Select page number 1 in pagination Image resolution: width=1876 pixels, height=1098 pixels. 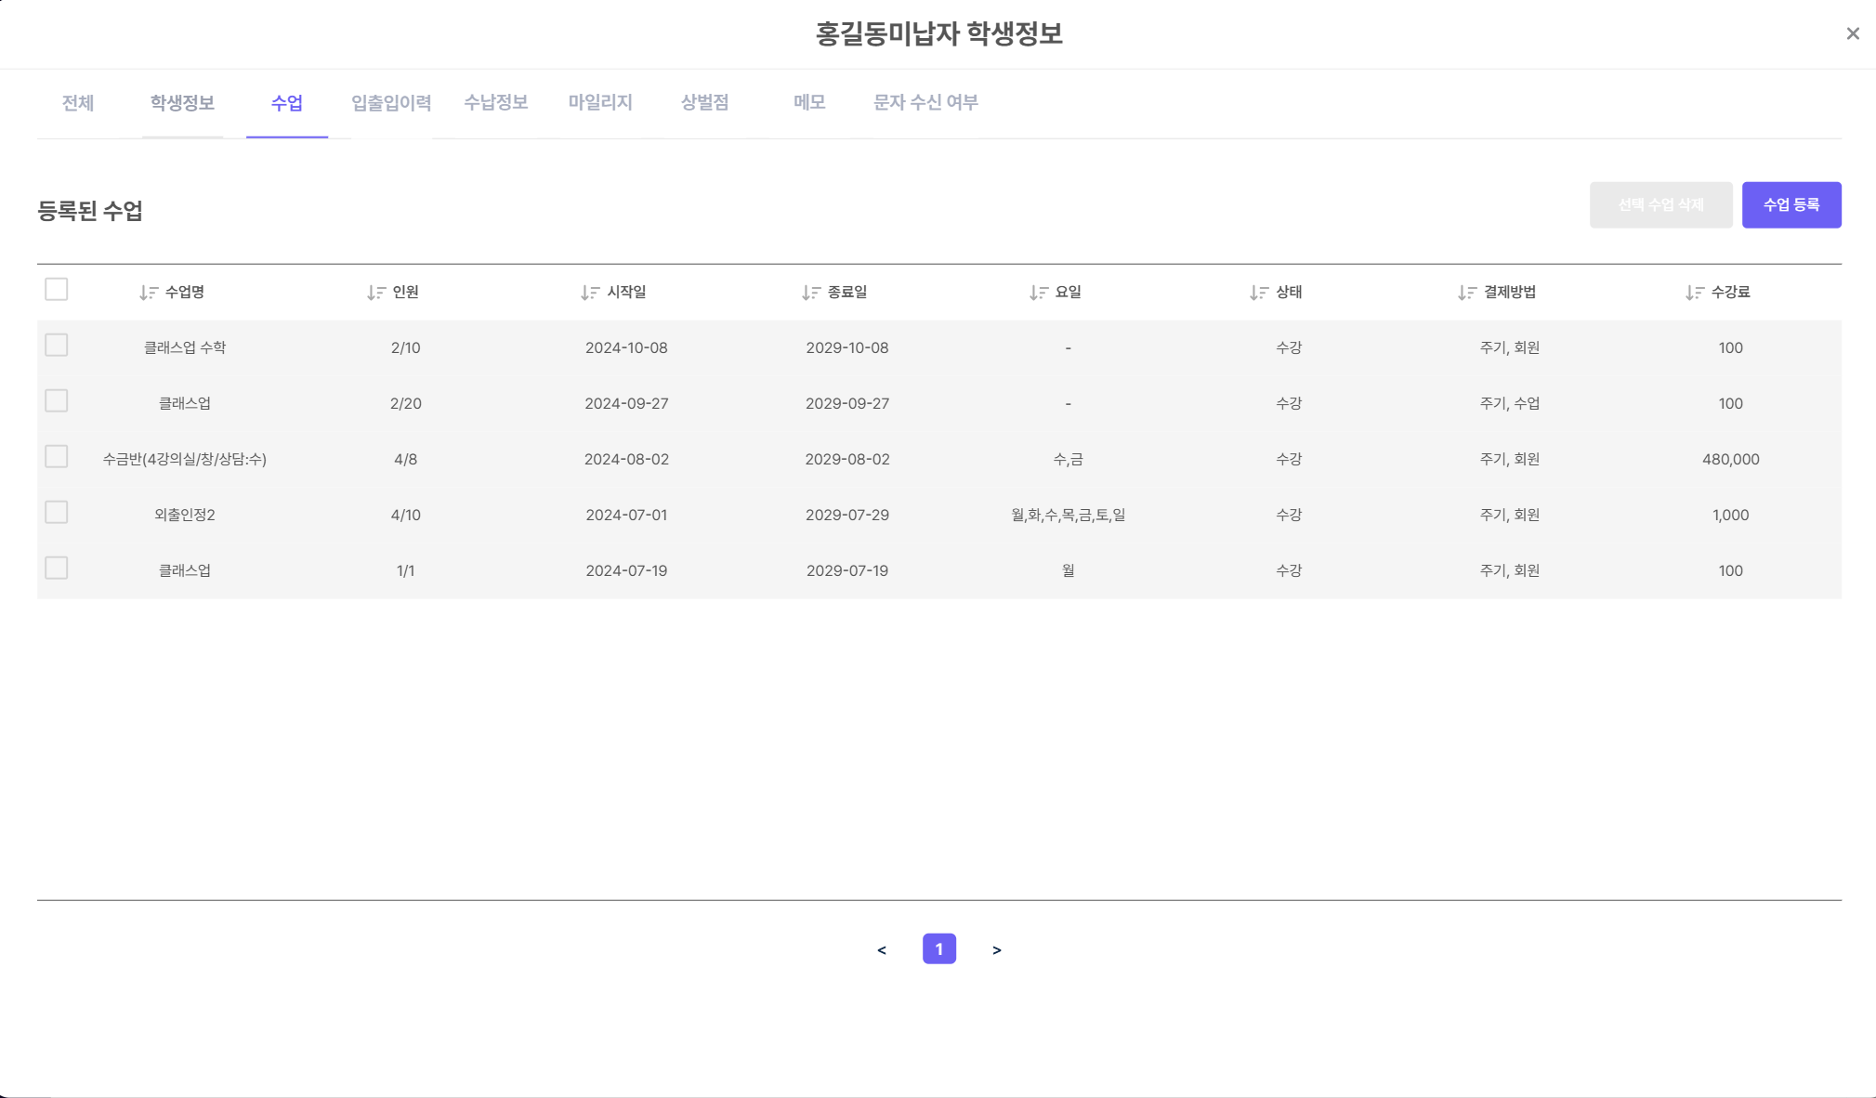938,949
